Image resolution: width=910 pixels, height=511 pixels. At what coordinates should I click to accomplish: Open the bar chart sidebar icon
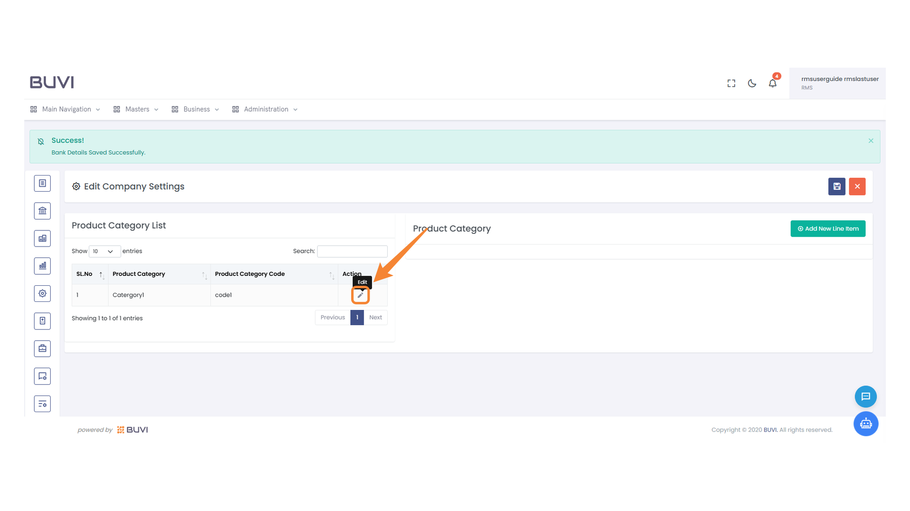click(x=42, y=266)
